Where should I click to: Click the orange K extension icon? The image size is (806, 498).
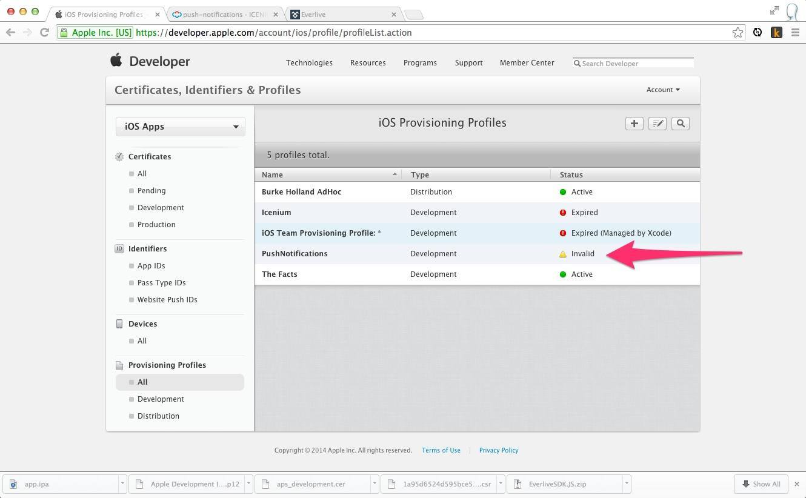point(776,33)
